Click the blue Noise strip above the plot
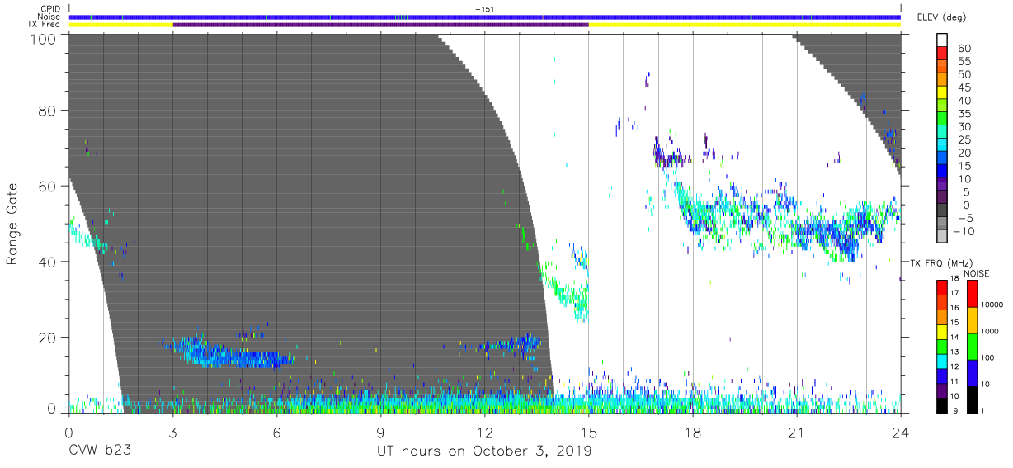 pos(485,17)
